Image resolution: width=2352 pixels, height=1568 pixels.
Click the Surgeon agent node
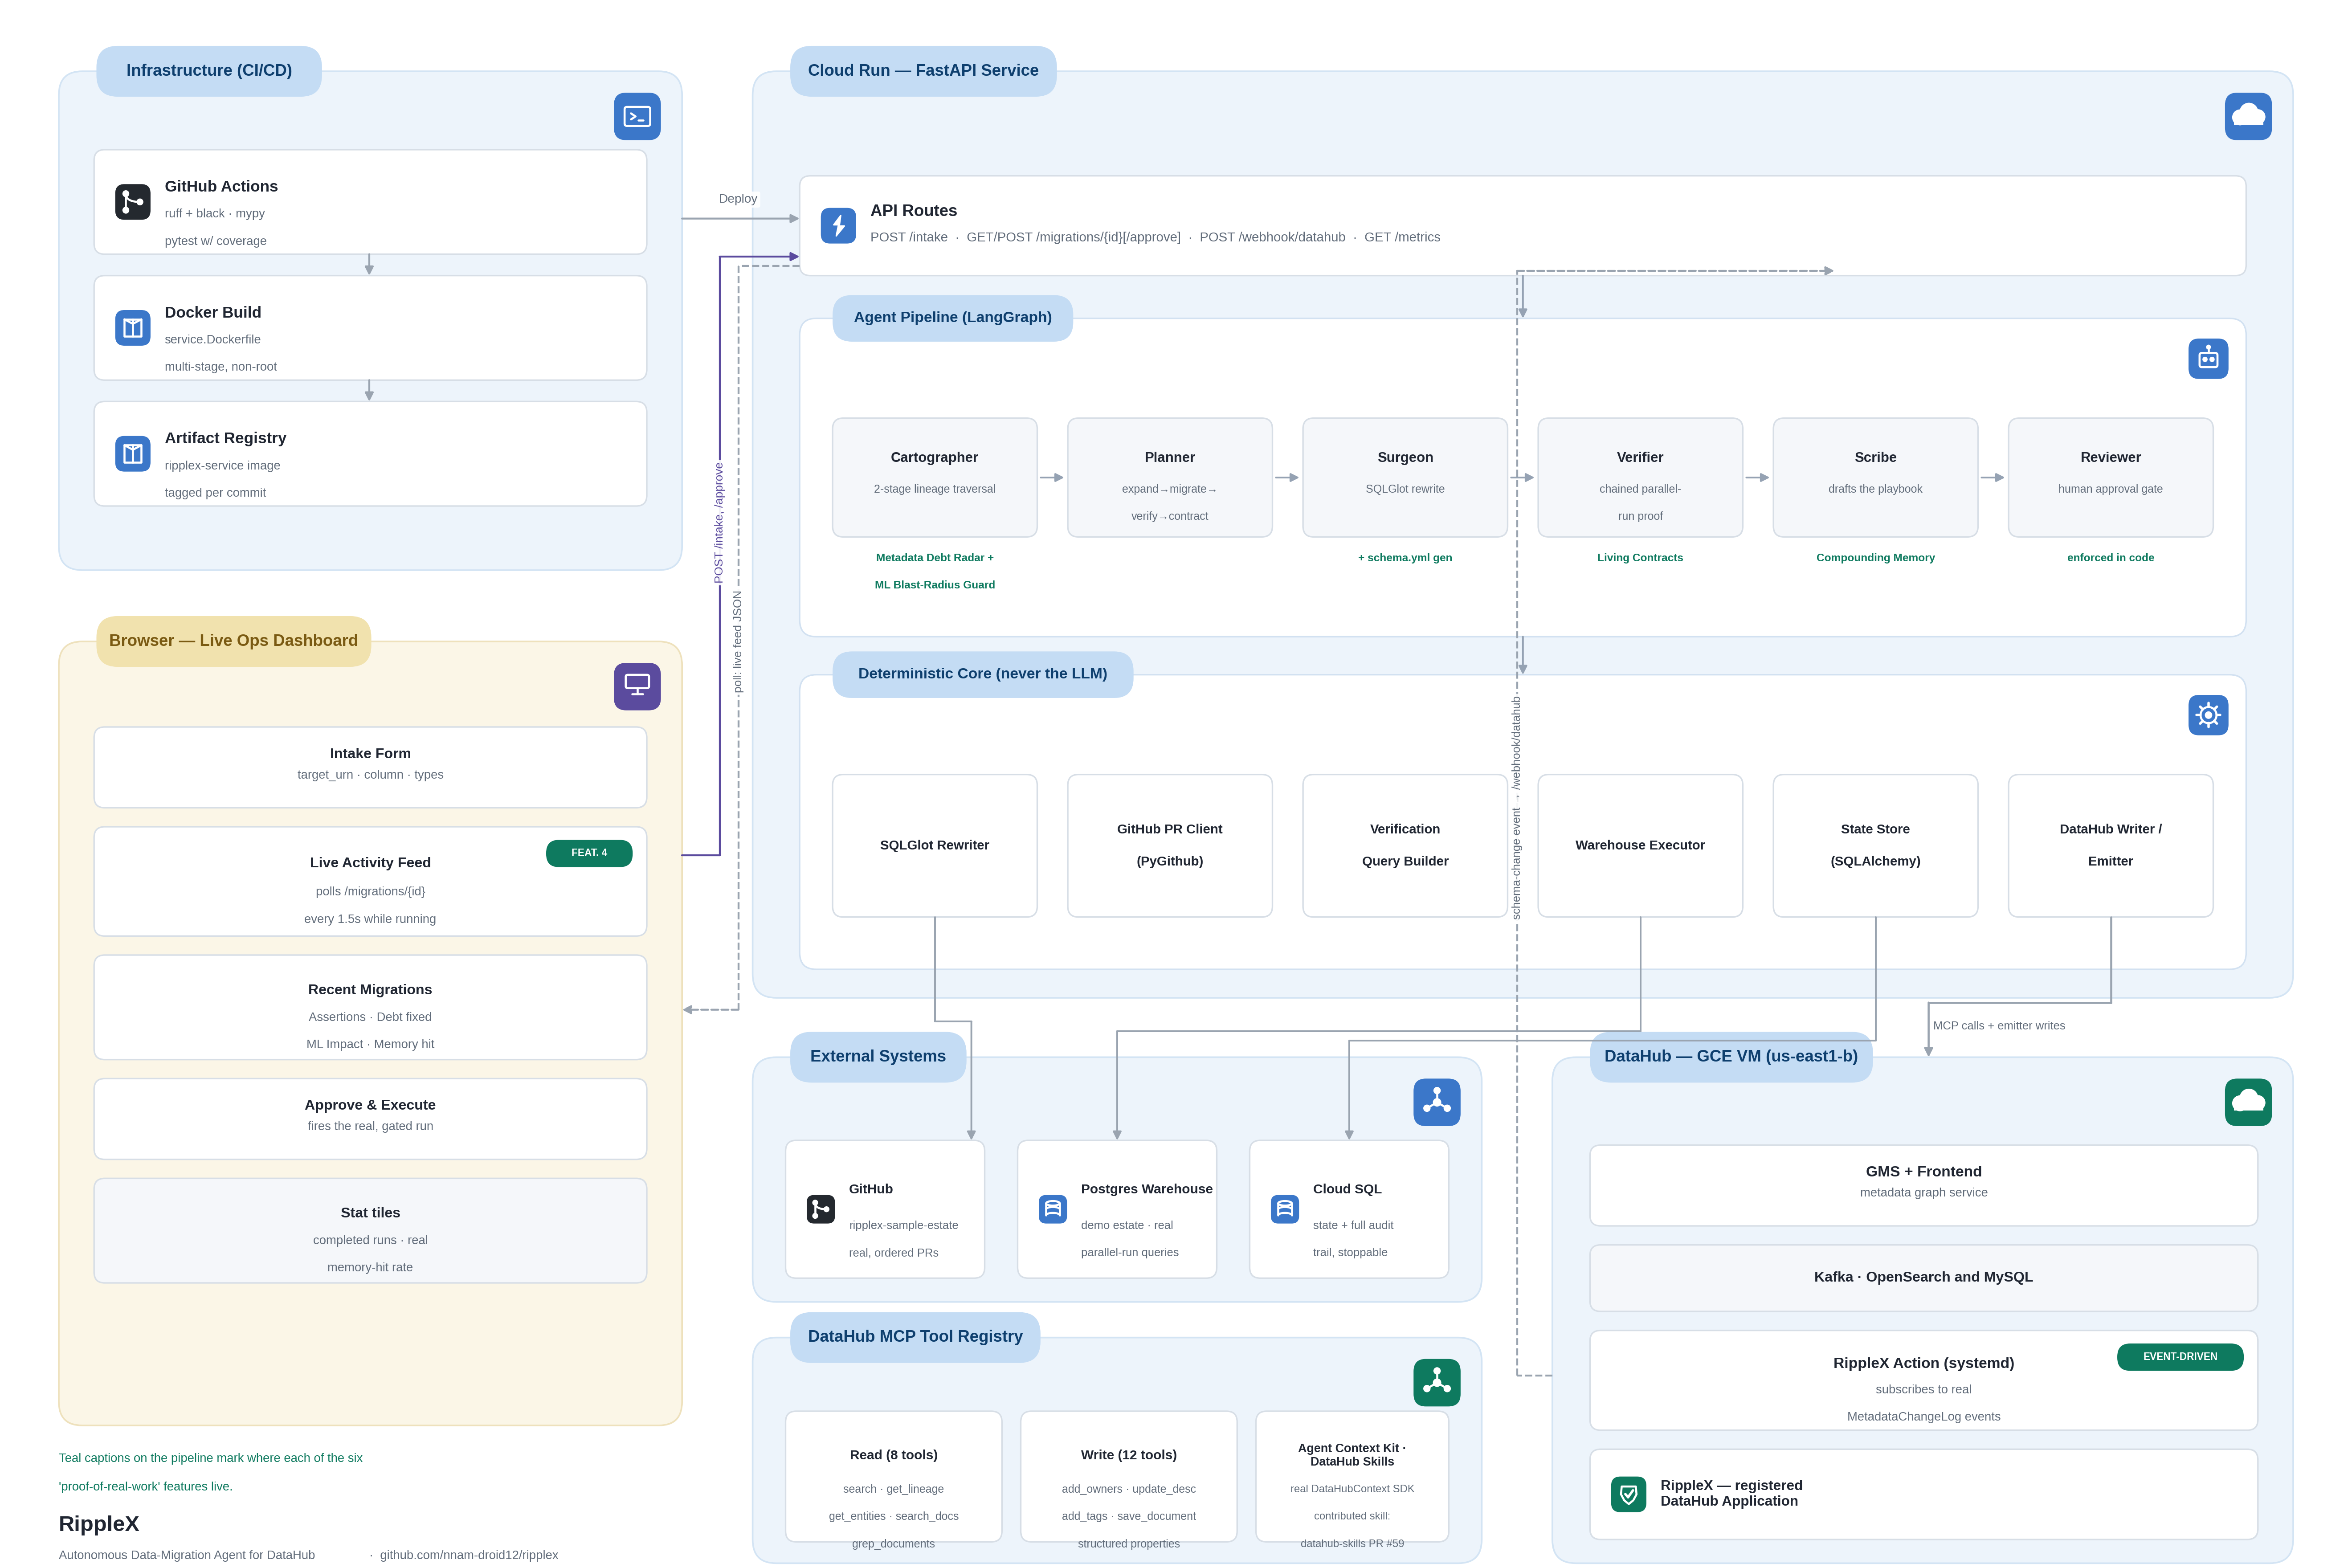coord(1405,478)
